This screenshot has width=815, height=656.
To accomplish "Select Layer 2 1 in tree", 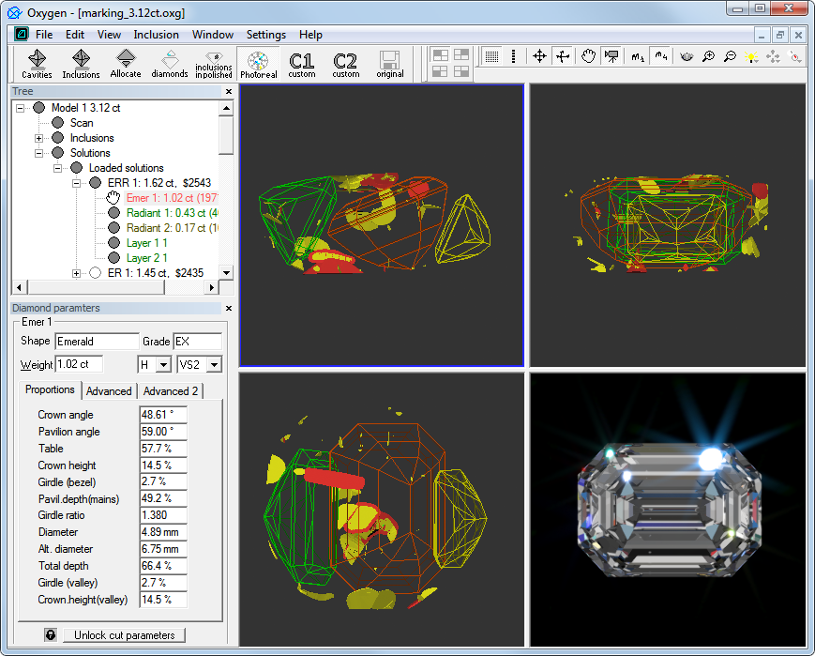I will click(x=146, y=258).
